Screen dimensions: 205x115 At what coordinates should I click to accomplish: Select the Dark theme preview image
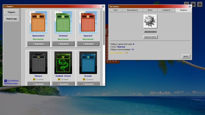click(x=38, y=63)
